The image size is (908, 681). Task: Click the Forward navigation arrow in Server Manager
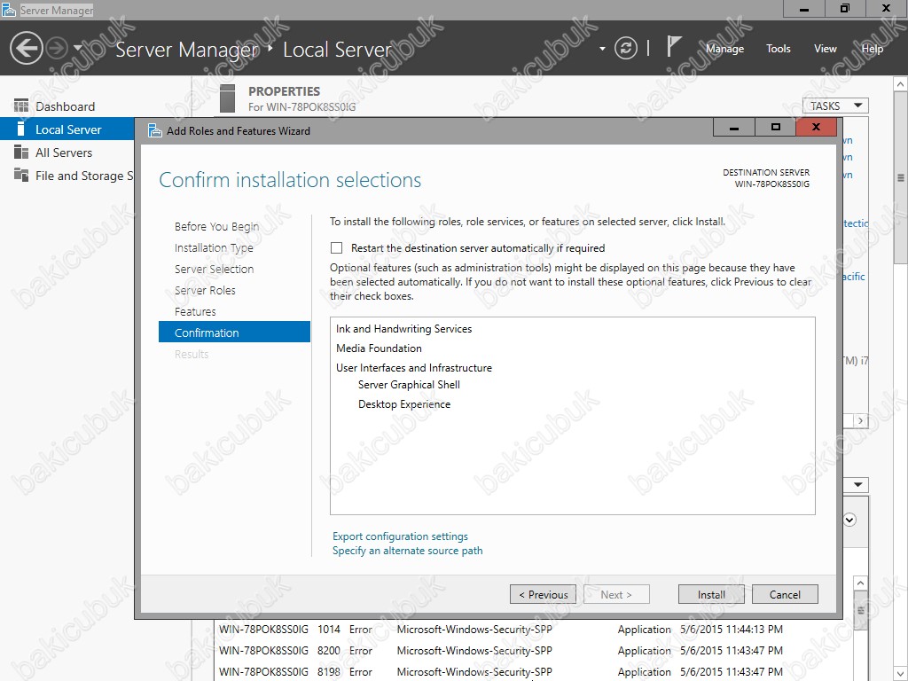pos(56,48)
